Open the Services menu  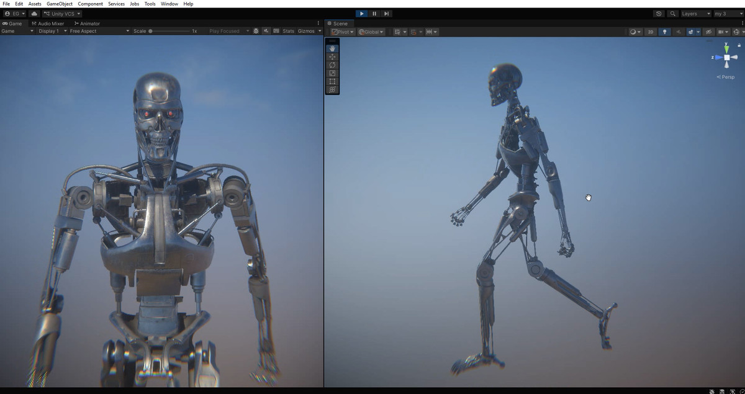tap(116, 4)
